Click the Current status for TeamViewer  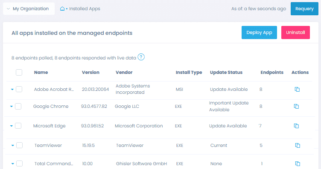coord(219,145)
